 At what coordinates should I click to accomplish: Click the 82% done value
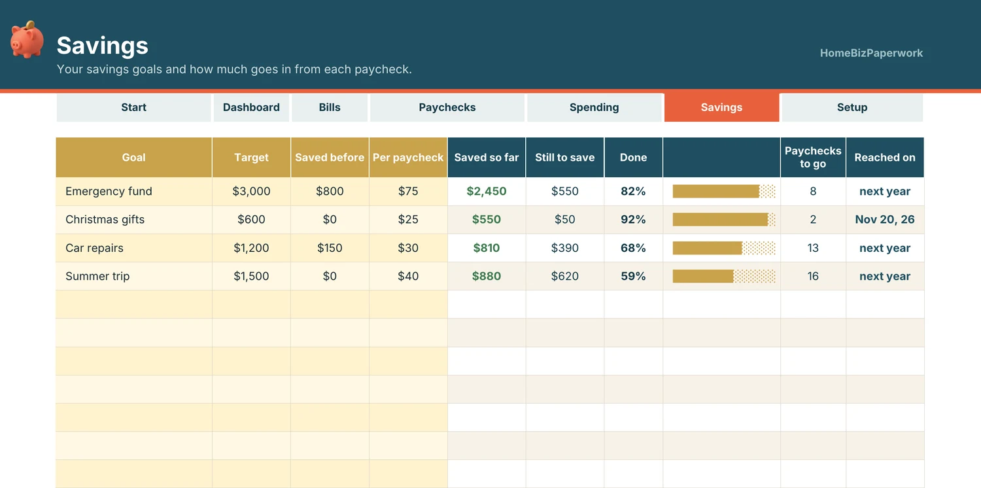[x=633, y=192]
